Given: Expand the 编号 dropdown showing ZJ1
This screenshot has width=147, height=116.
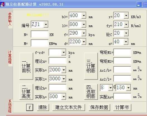Looking at the screenshot, I should [x=46, y=24].
